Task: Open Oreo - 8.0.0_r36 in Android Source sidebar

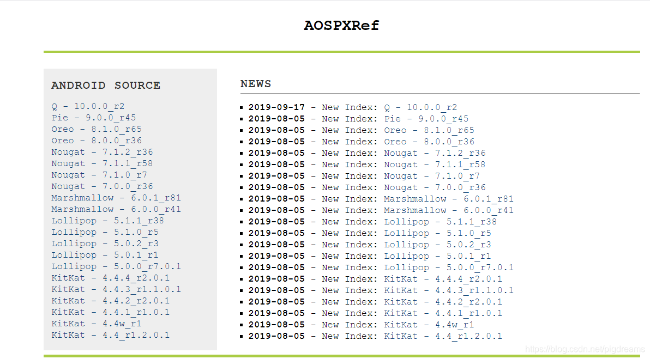Action: (97, 141)
